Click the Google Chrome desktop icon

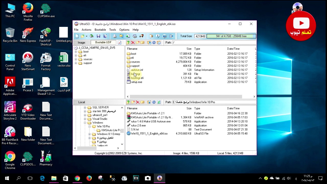[10, 160]
